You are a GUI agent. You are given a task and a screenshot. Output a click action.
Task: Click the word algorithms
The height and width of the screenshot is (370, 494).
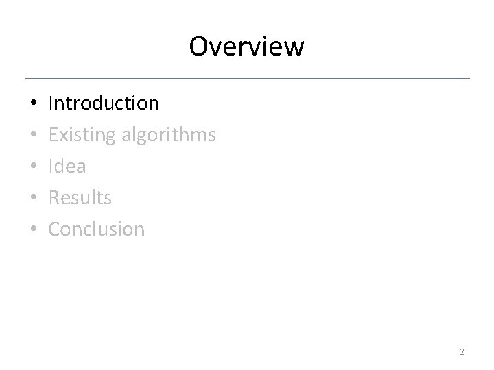tap(169, 135)
